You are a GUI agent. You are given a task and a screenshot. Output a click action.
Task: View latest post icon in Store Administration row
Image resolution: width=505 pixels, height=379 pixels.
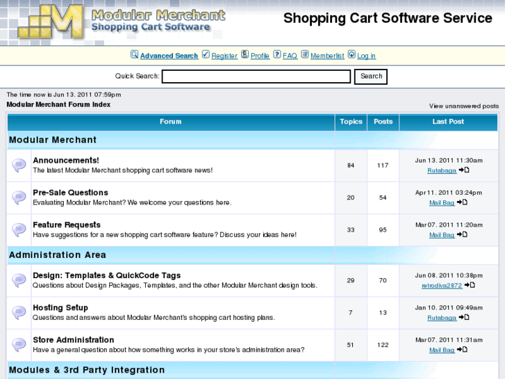462,350
